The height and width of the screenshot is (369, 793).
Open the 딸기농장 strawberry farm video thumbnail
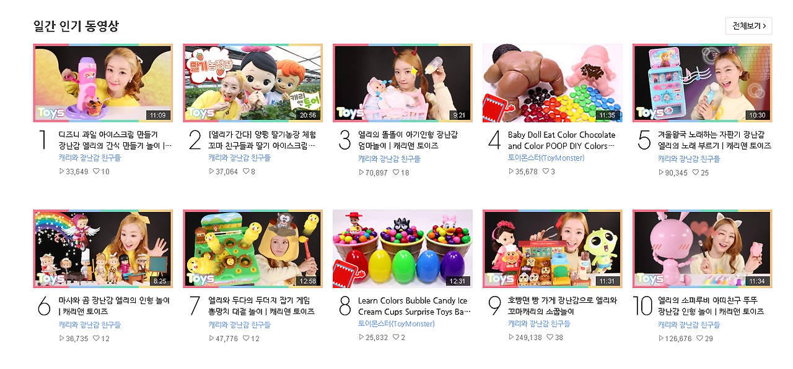253,83
